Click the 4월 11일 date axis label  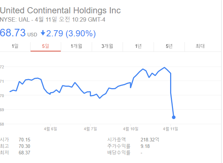(170, 128)
